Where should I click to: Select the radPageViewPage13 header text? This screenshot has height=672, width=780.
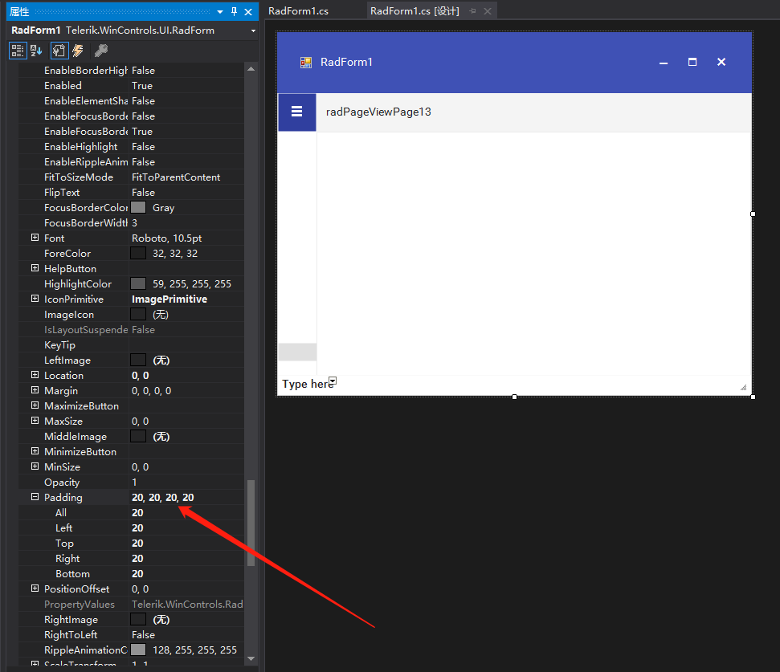pos(378,112)
